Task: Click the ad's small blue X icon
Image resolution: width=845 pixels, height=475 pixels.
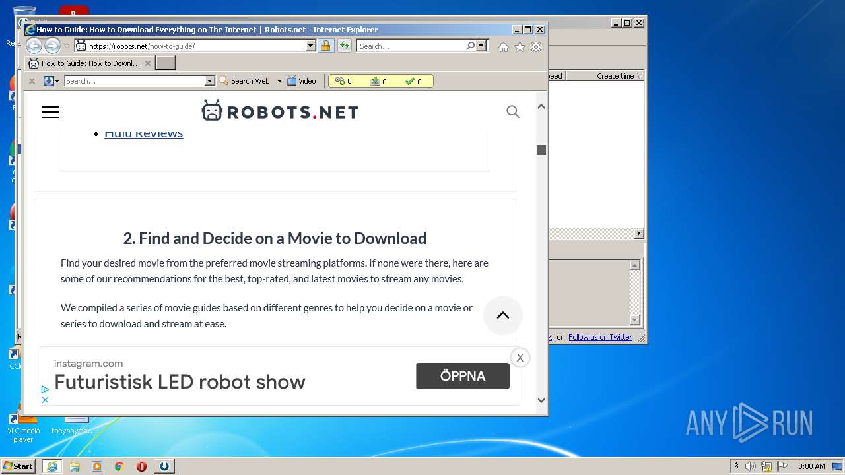Action: pos(45,400)
